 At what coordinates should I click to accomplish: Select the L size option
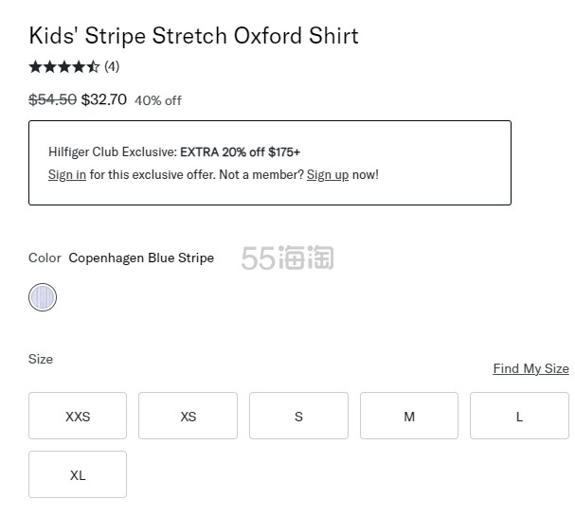(x=519, y=416)
